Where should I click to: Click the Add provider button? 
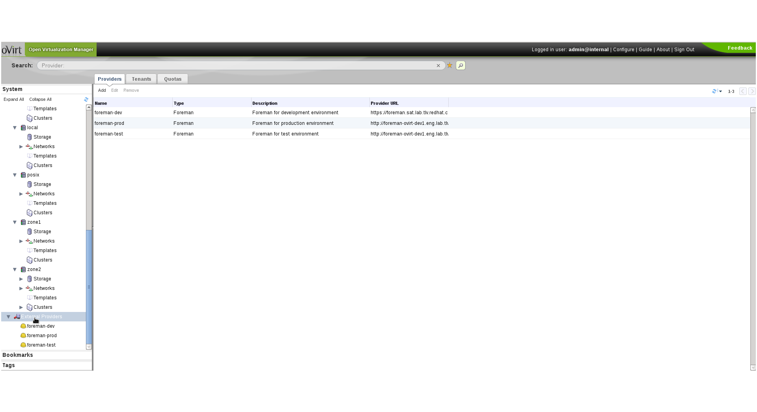click(x=102, y=91)
